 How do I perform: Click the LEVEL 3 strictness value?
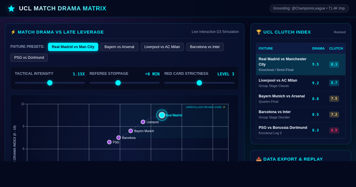click(x=226, y=74)
